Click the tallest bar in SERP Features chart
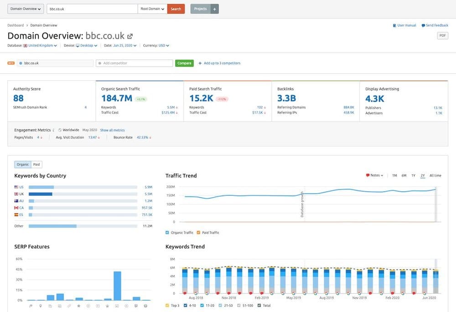Screen dimensions: 456x312 click(x=117, y=286)
